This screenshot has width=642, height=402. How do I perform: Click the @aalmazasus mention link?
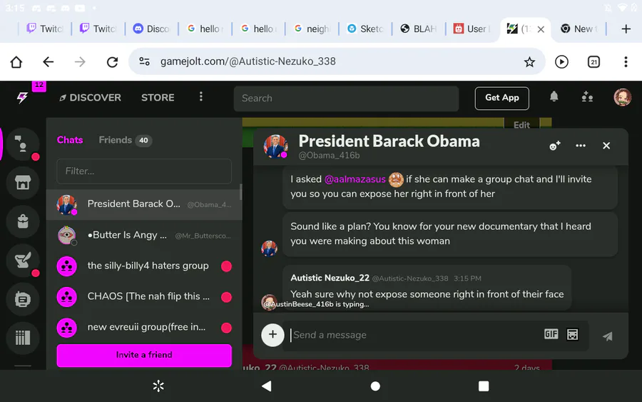click(x=355, y=179)
